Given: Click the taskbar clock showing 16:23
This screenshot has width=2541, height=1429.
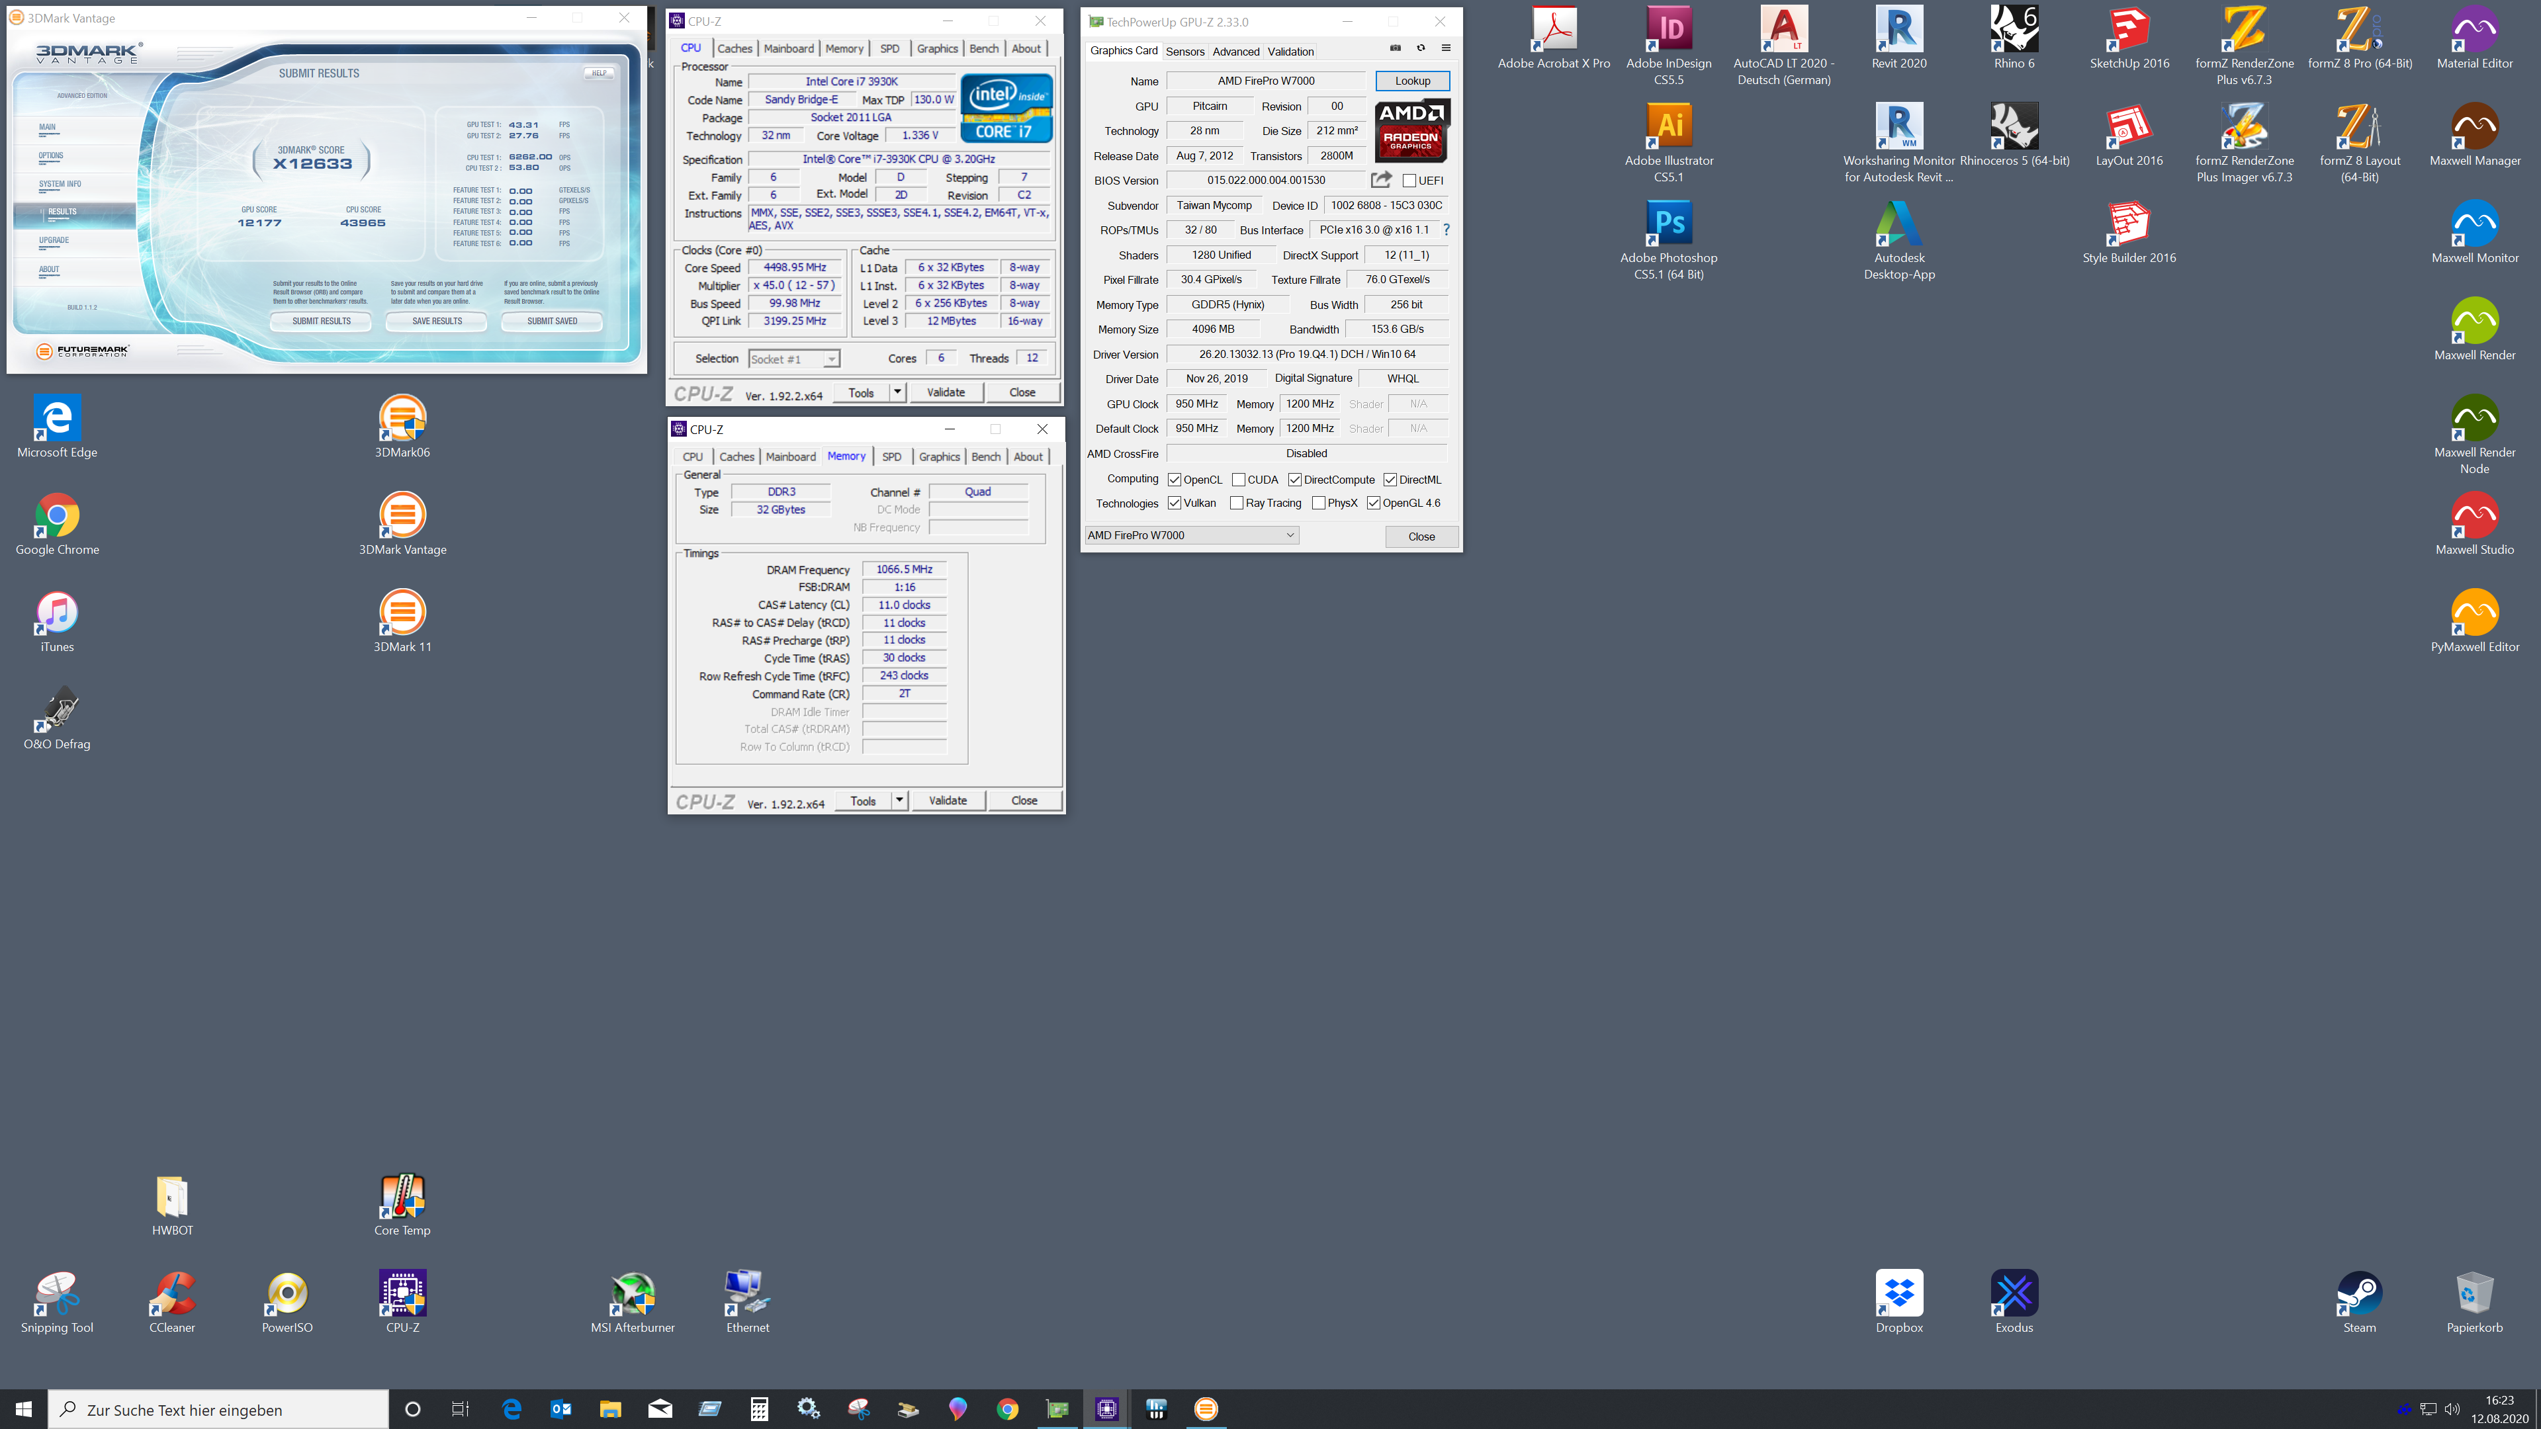Looking at the screenshot, I should click(2499, 1409).
